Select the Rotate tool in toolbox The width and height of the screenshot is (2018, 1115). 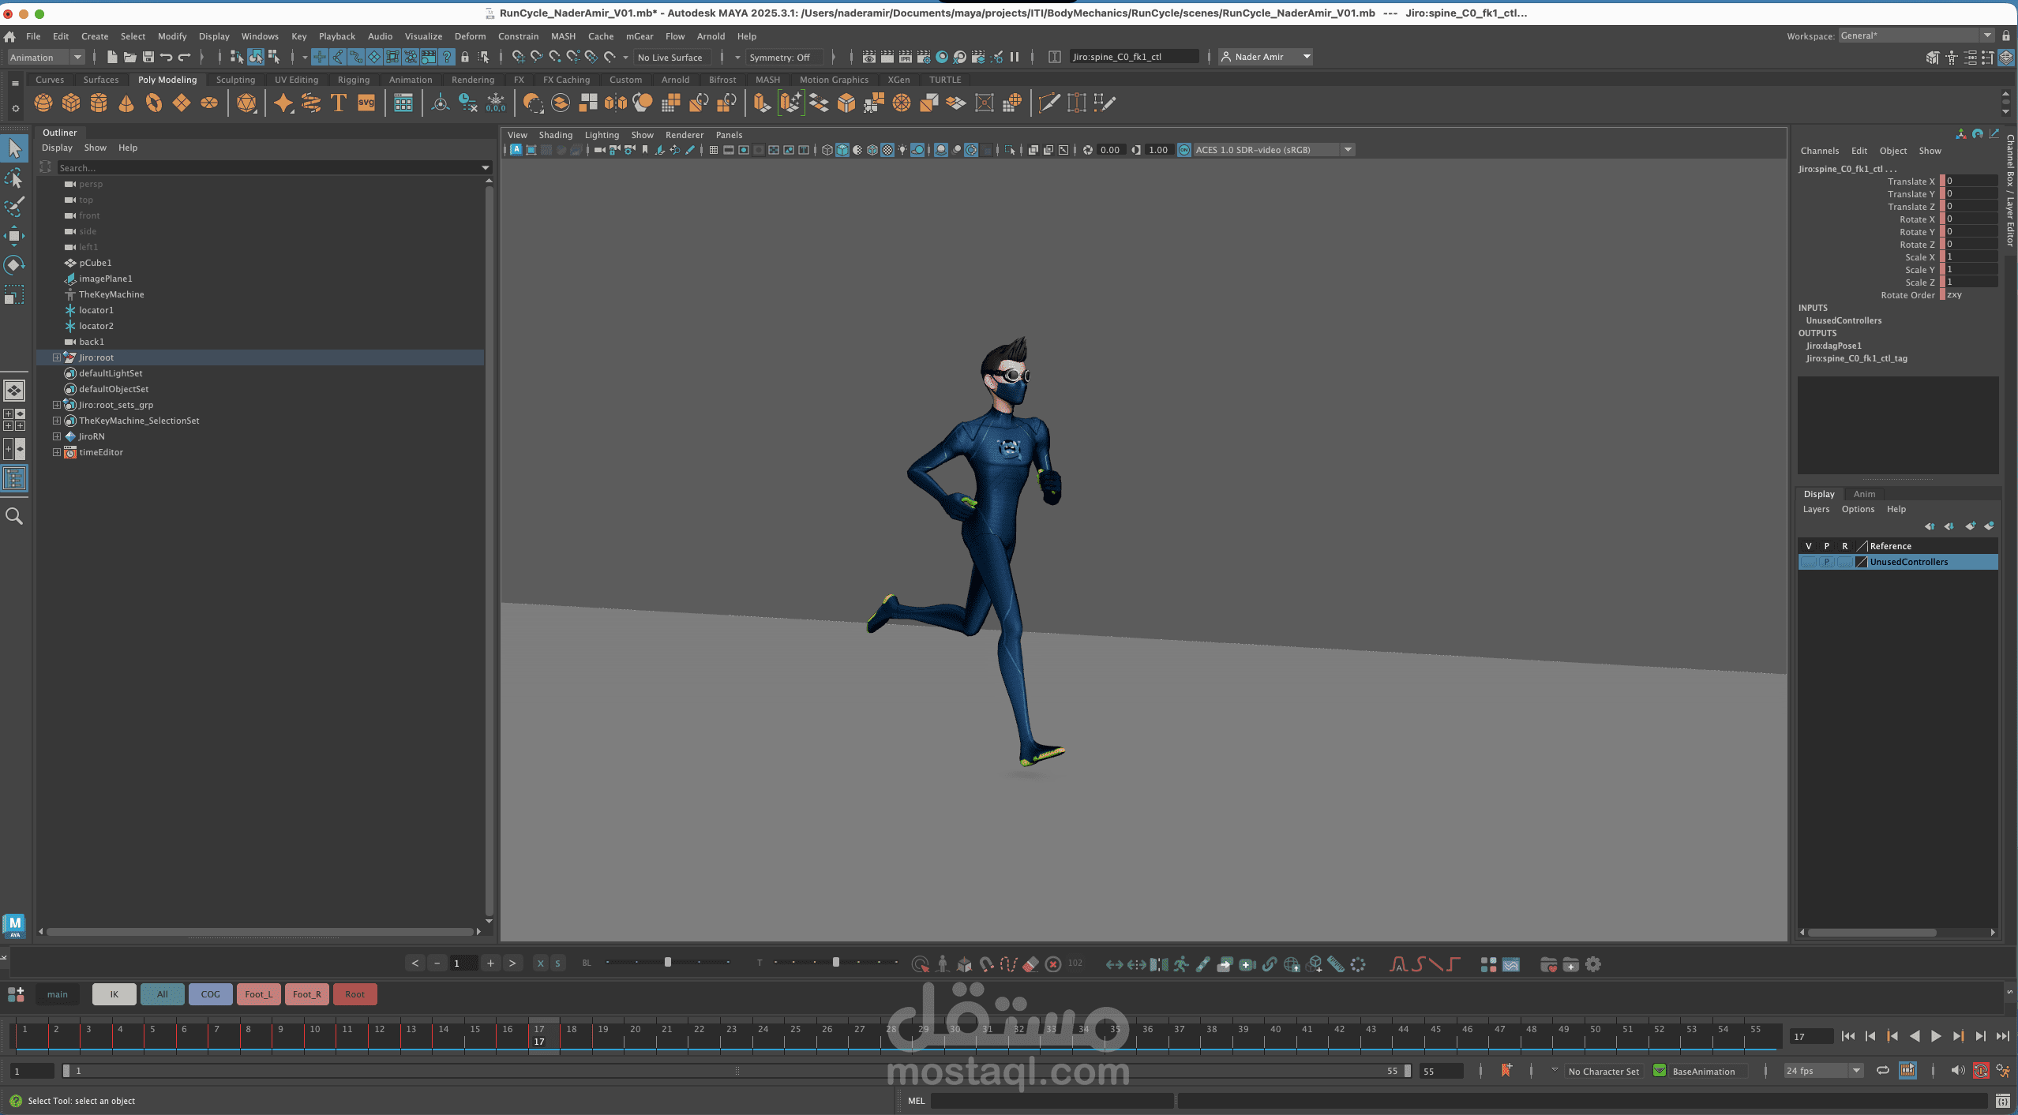click(14, 265)
